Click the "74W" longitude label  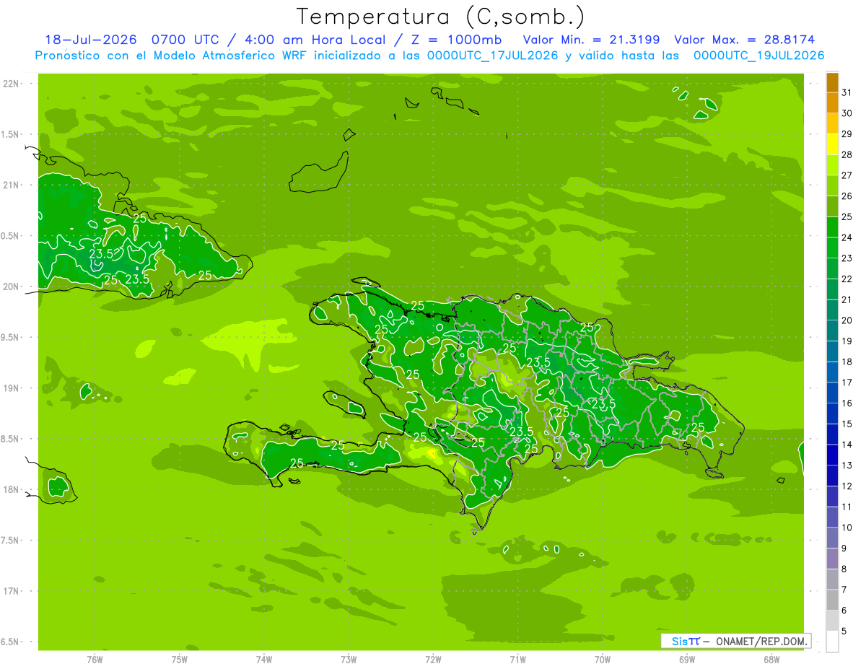(264, 659)
